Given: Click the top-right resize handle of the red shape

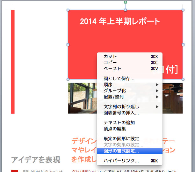Looking at the screenshot, I should tap(183, 10).
